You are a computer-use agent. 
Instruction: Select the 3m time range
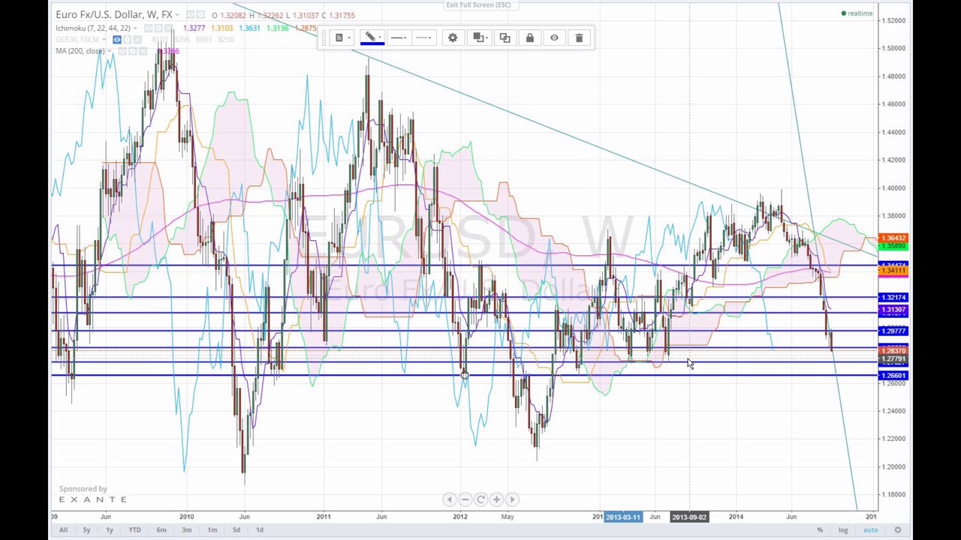pos(187,530)
